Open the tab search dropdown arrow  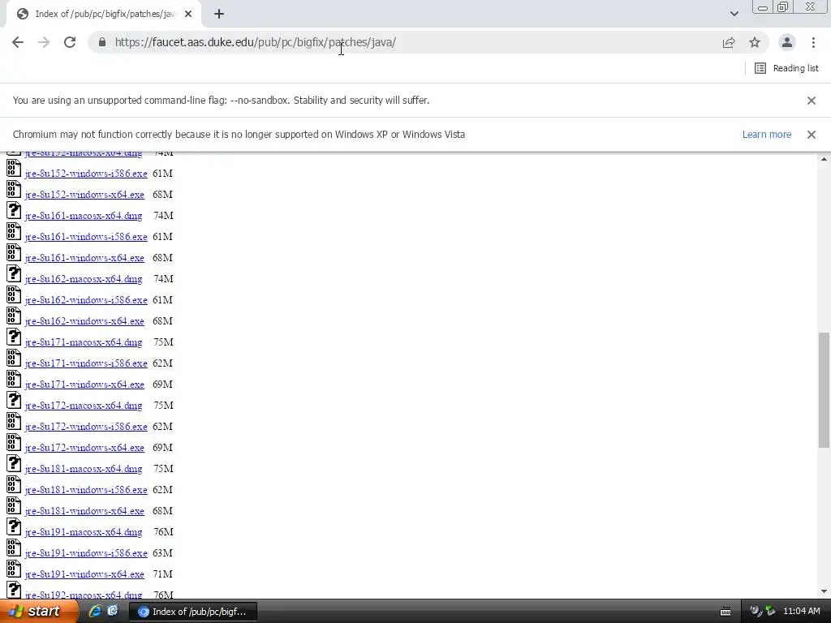pos(734,14)
